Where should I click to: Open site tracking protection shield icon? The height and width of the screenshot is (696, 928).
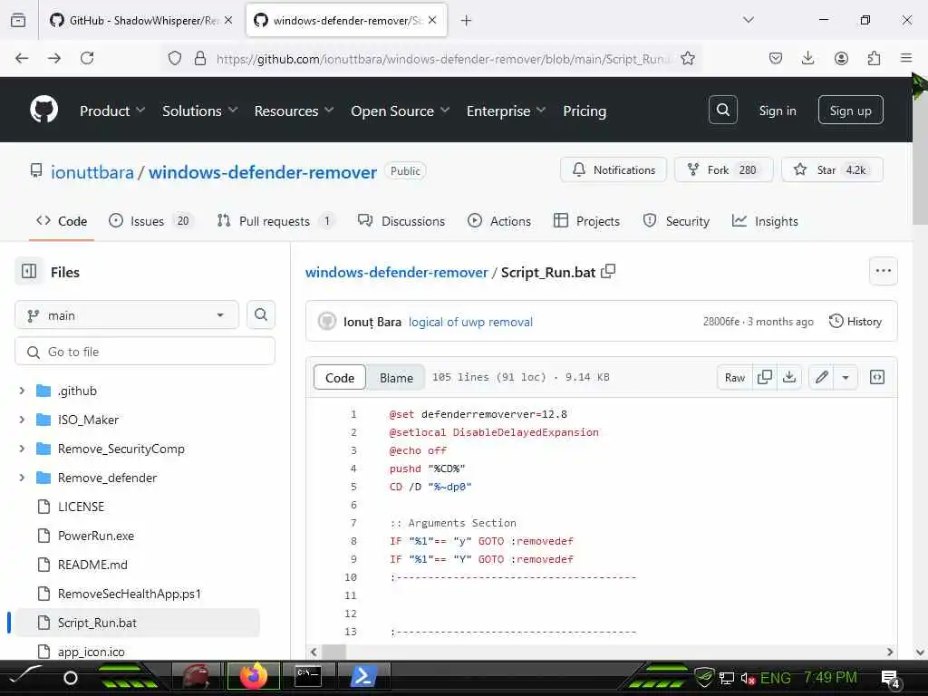tap(175, 58)
